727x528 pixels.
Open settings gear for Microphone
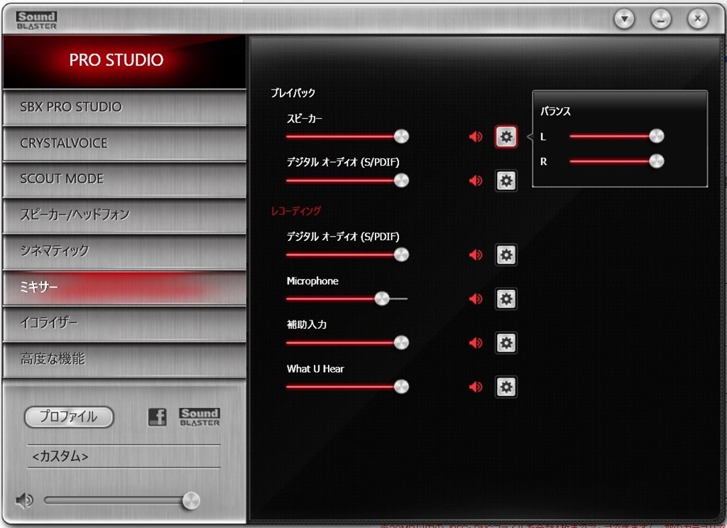505,298
